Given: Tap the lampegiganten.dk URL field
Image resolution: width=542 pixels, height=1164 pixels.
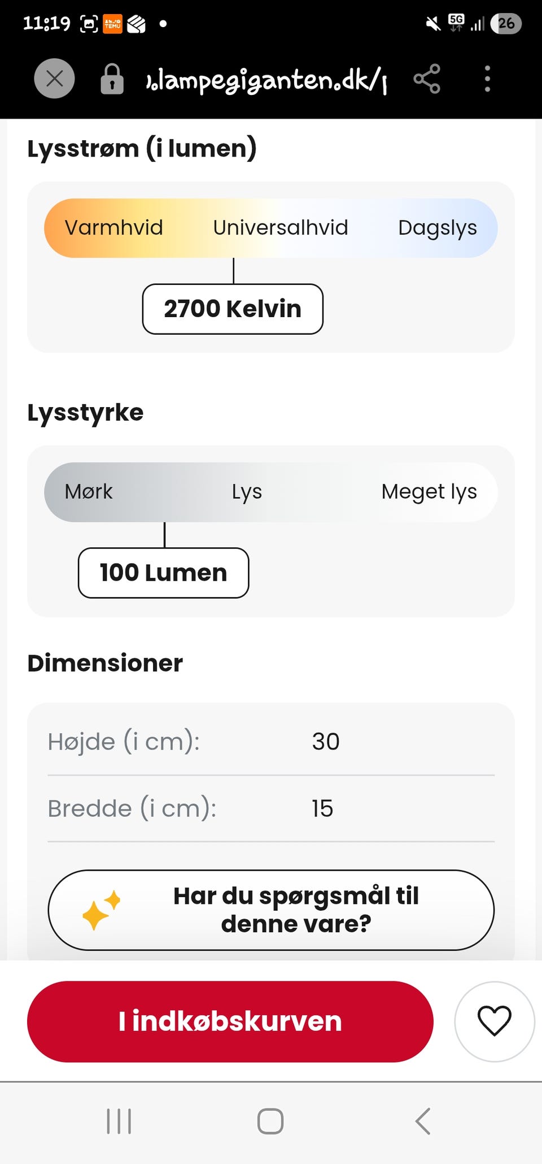Looking at the screenshot, I should (265, 80).
